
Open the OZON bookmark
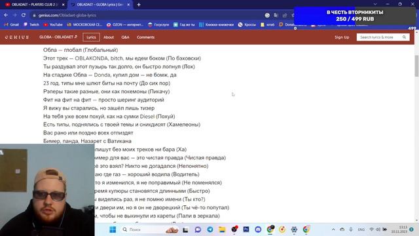[125, 25]
